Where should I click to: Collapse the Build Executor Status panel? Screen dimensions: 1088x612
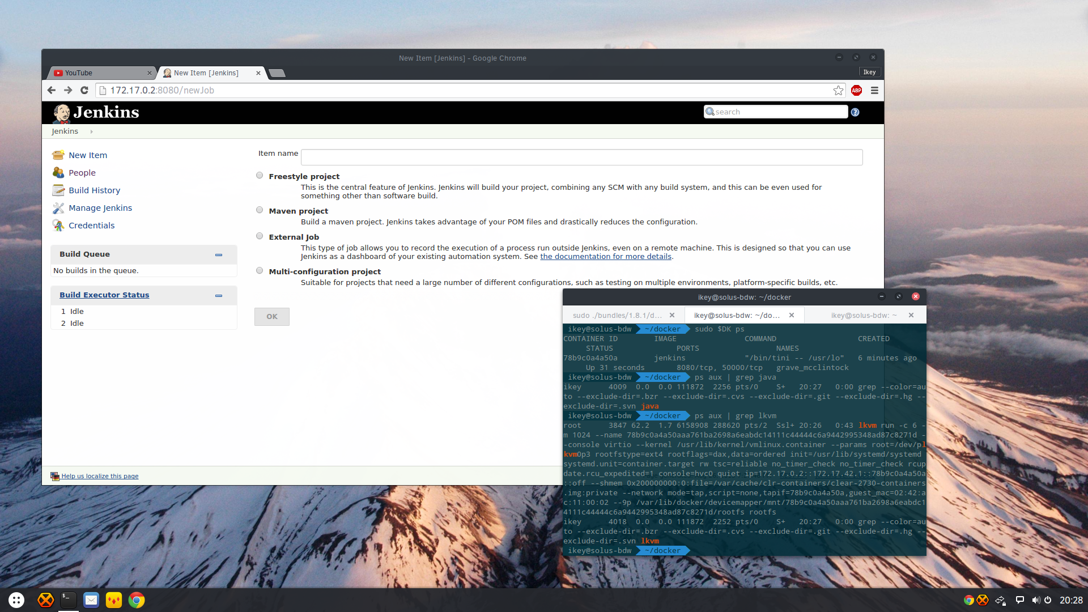(219, 296)
